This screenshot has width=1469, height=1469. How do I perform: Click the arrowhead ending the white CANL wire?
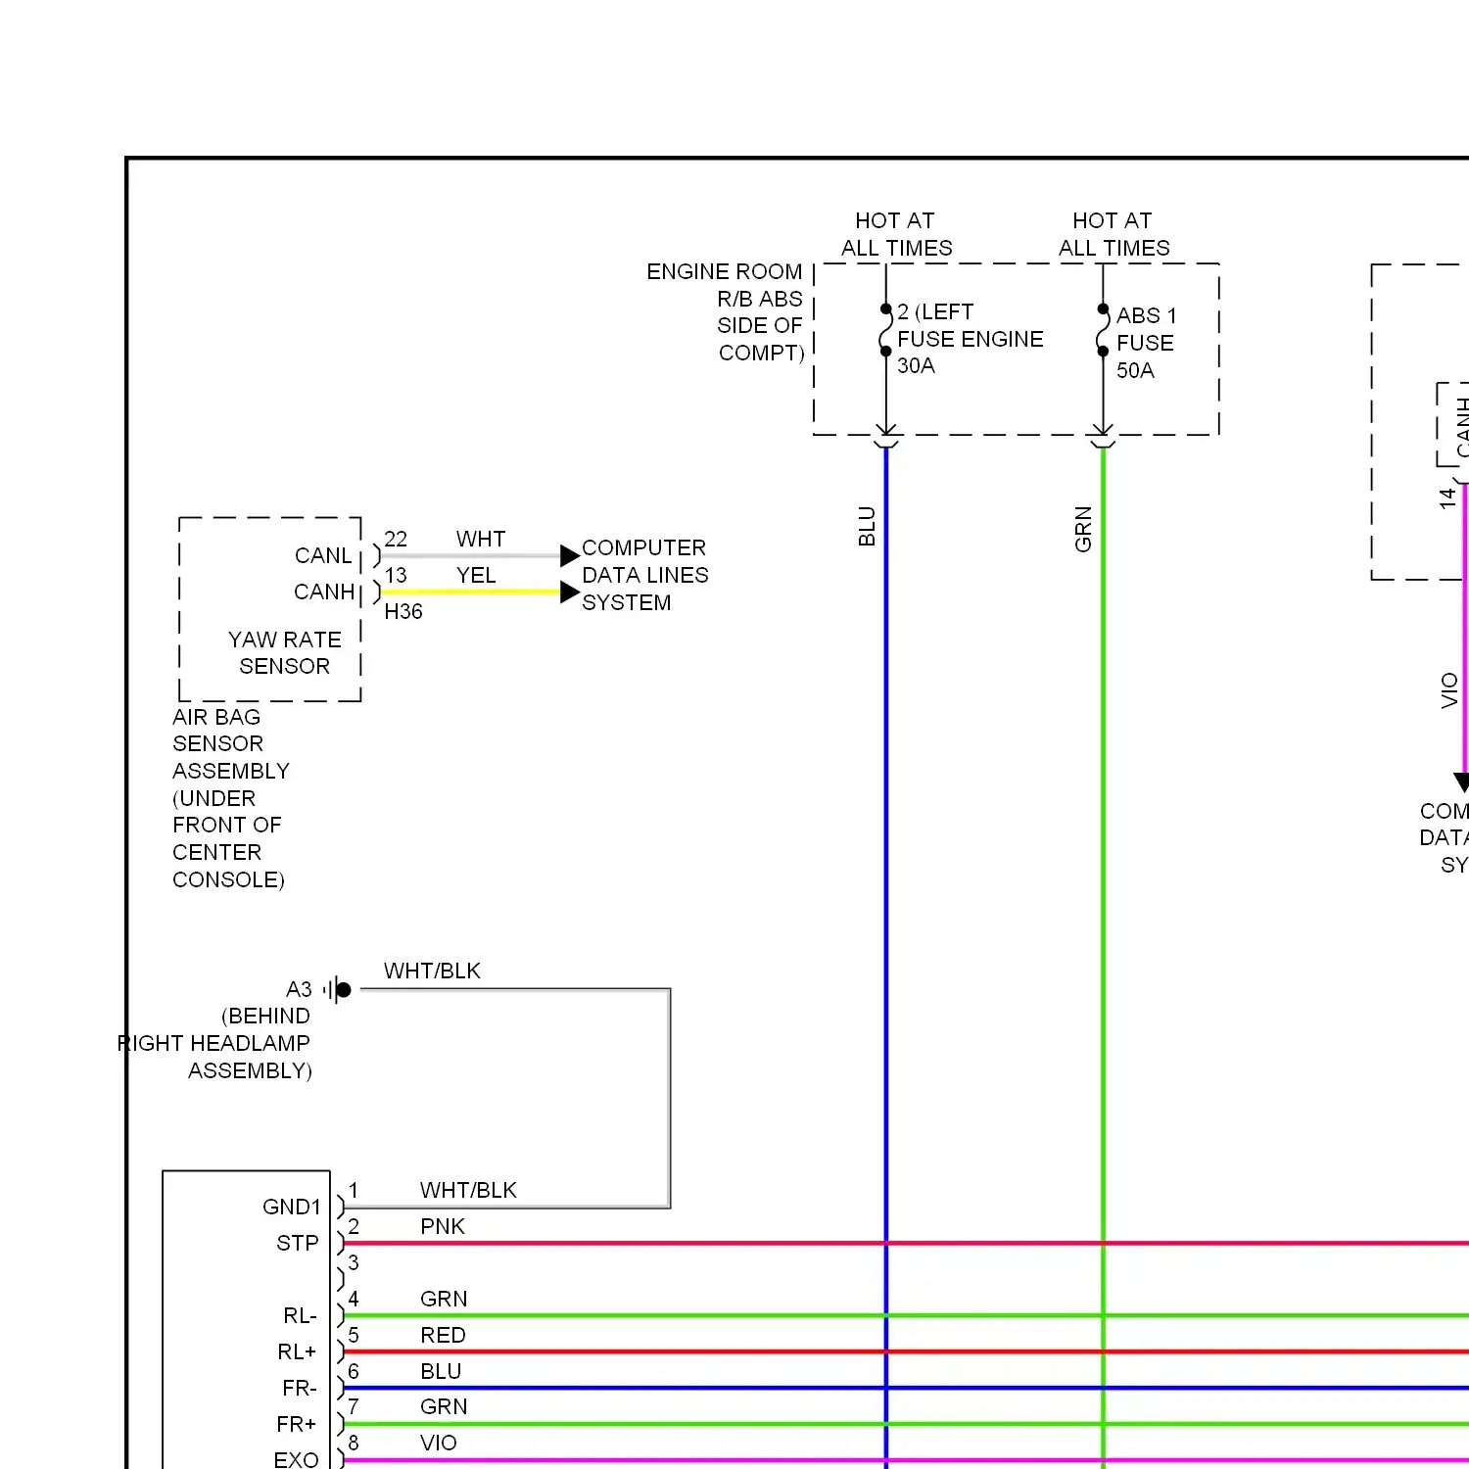[x=570, y=556]
